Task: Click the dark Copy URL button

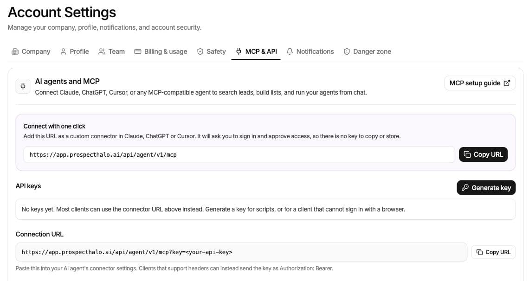Action: coord(483,154)
